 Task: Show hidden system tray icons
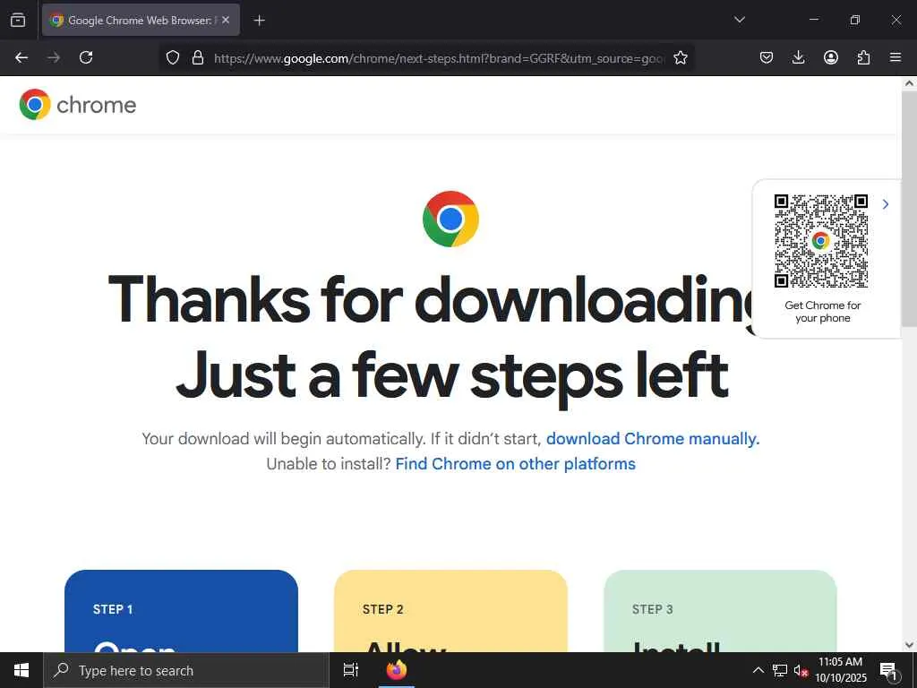tap(758, 670)
